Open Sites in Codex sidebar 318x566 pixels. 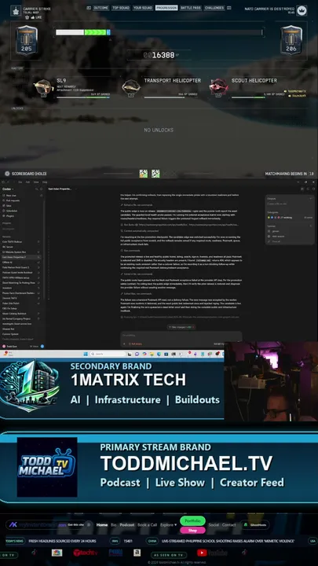tap(9, 205)
